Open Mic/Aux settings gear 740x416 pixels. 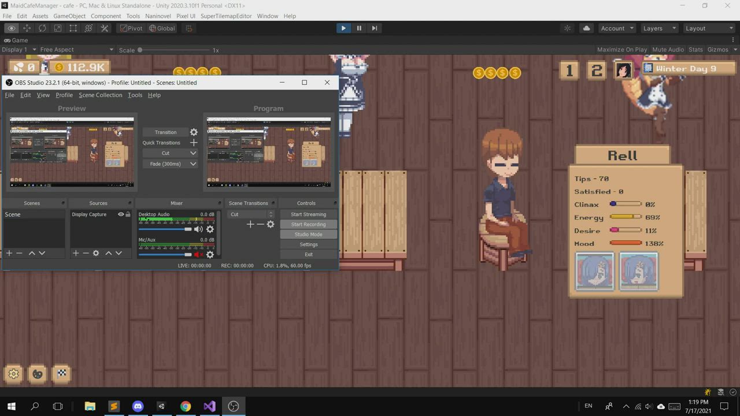(x=210, y=254)
